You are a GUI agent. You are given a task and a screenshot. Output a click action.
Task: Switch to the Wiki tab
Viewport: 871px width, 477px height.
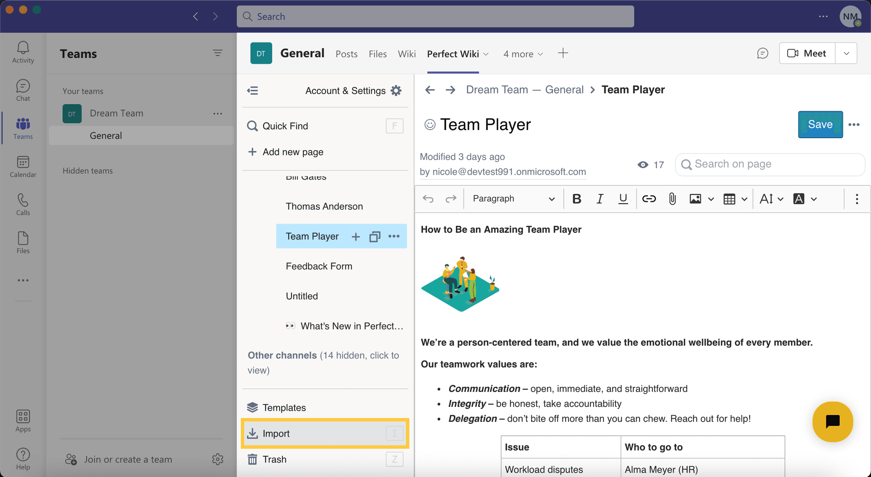pyautogui.click(x=407, y=54)
